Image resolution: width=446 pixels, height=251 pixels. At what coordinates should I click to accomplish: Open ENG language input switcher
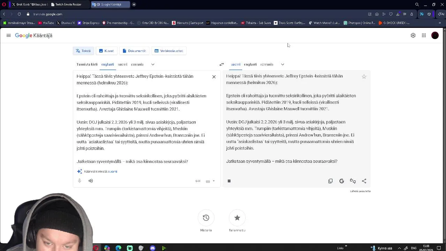click(414, 248)
